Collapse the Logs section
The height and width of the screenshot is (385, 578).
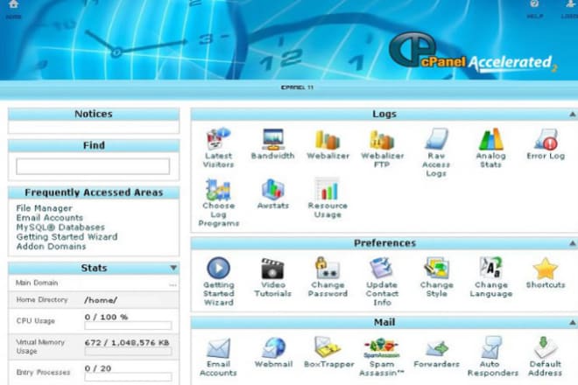click(x=573, y=115)
